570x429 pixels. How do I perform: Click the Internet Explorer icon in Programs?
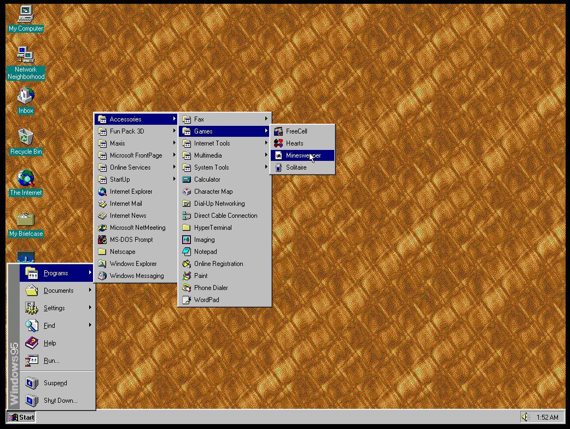click(102, 191)
